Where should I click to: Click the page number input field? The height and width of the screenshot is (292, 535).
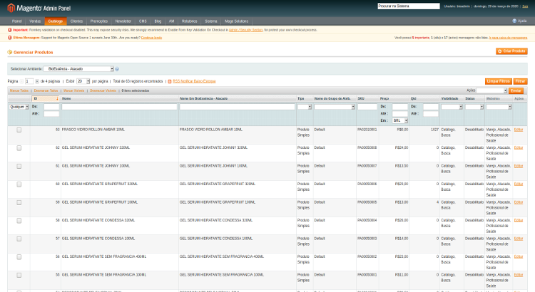[x=29, y=81]
